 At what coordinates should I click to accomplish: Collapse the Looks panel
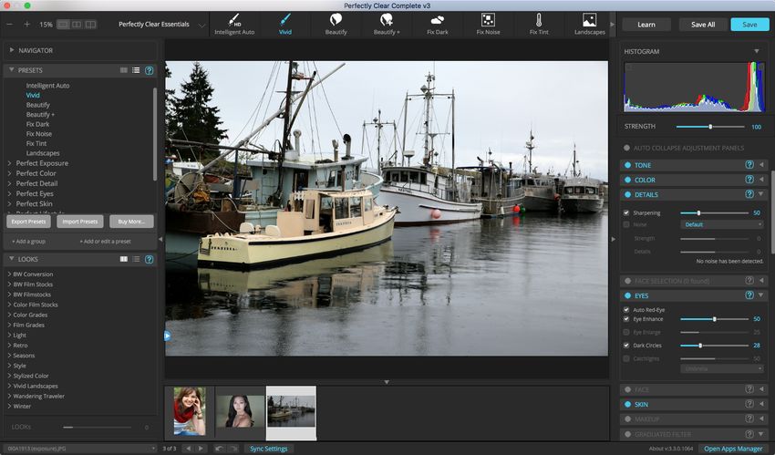[11, 259]
